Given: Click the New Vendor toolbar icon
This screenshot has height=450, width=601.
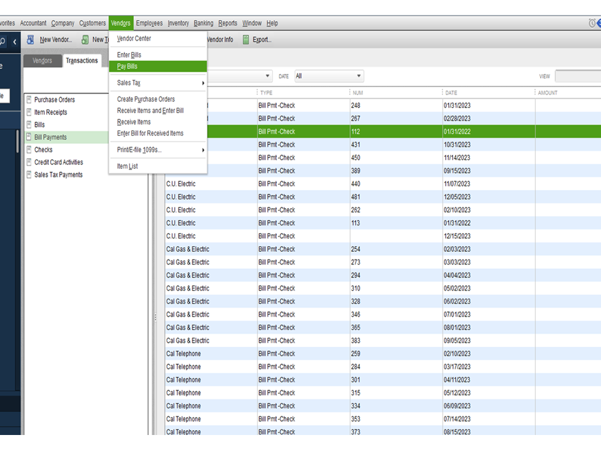Looking at the screenshot, I should 30,39.
